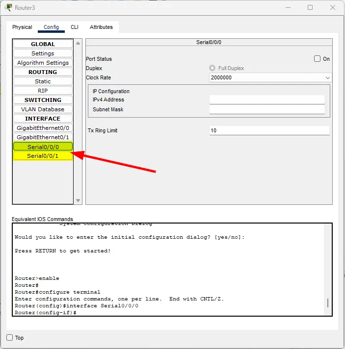
Task: Select RIP routing
Action: (43, 91)
